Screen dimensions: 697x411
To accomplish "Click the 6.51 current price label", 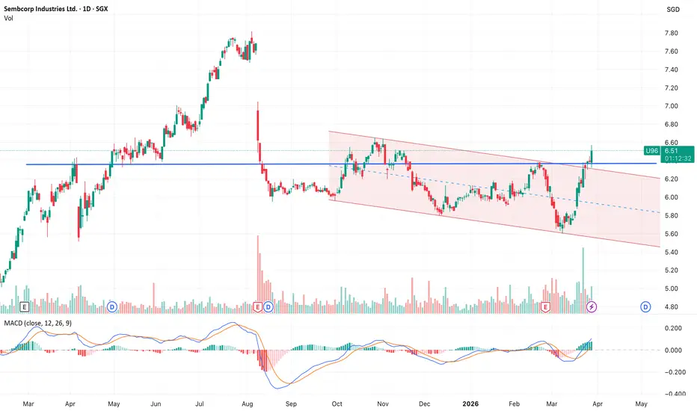I will click(672, 151).
